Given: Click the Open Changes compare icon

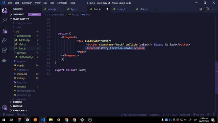Looking at the screenshot, I should click(x=201, y=9).
